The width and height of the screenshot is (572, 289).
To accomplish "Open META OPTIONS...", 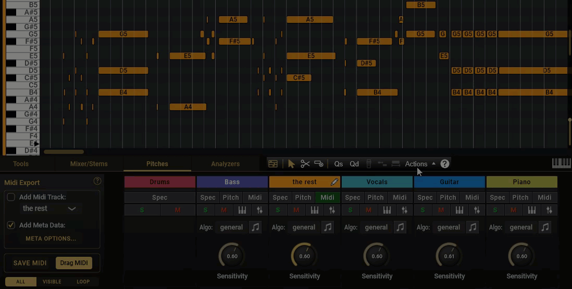I will [51, 239].
